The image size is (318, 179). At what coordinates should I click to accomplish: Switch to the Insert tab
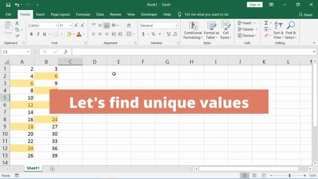40,14
